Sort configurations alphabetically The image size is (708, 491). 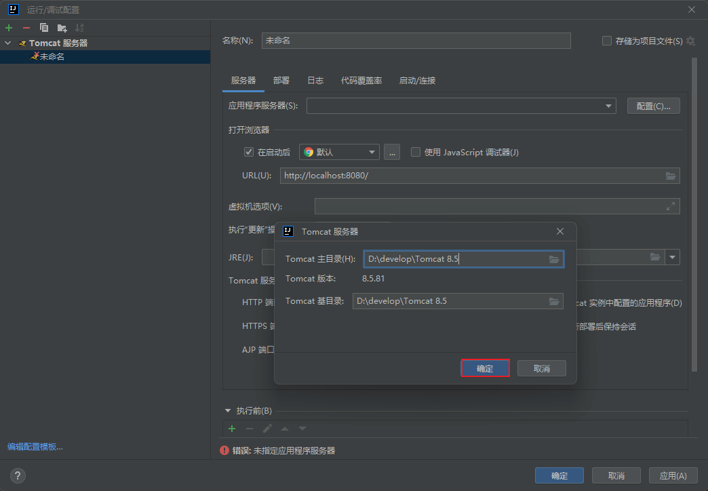tap(79, 28)
